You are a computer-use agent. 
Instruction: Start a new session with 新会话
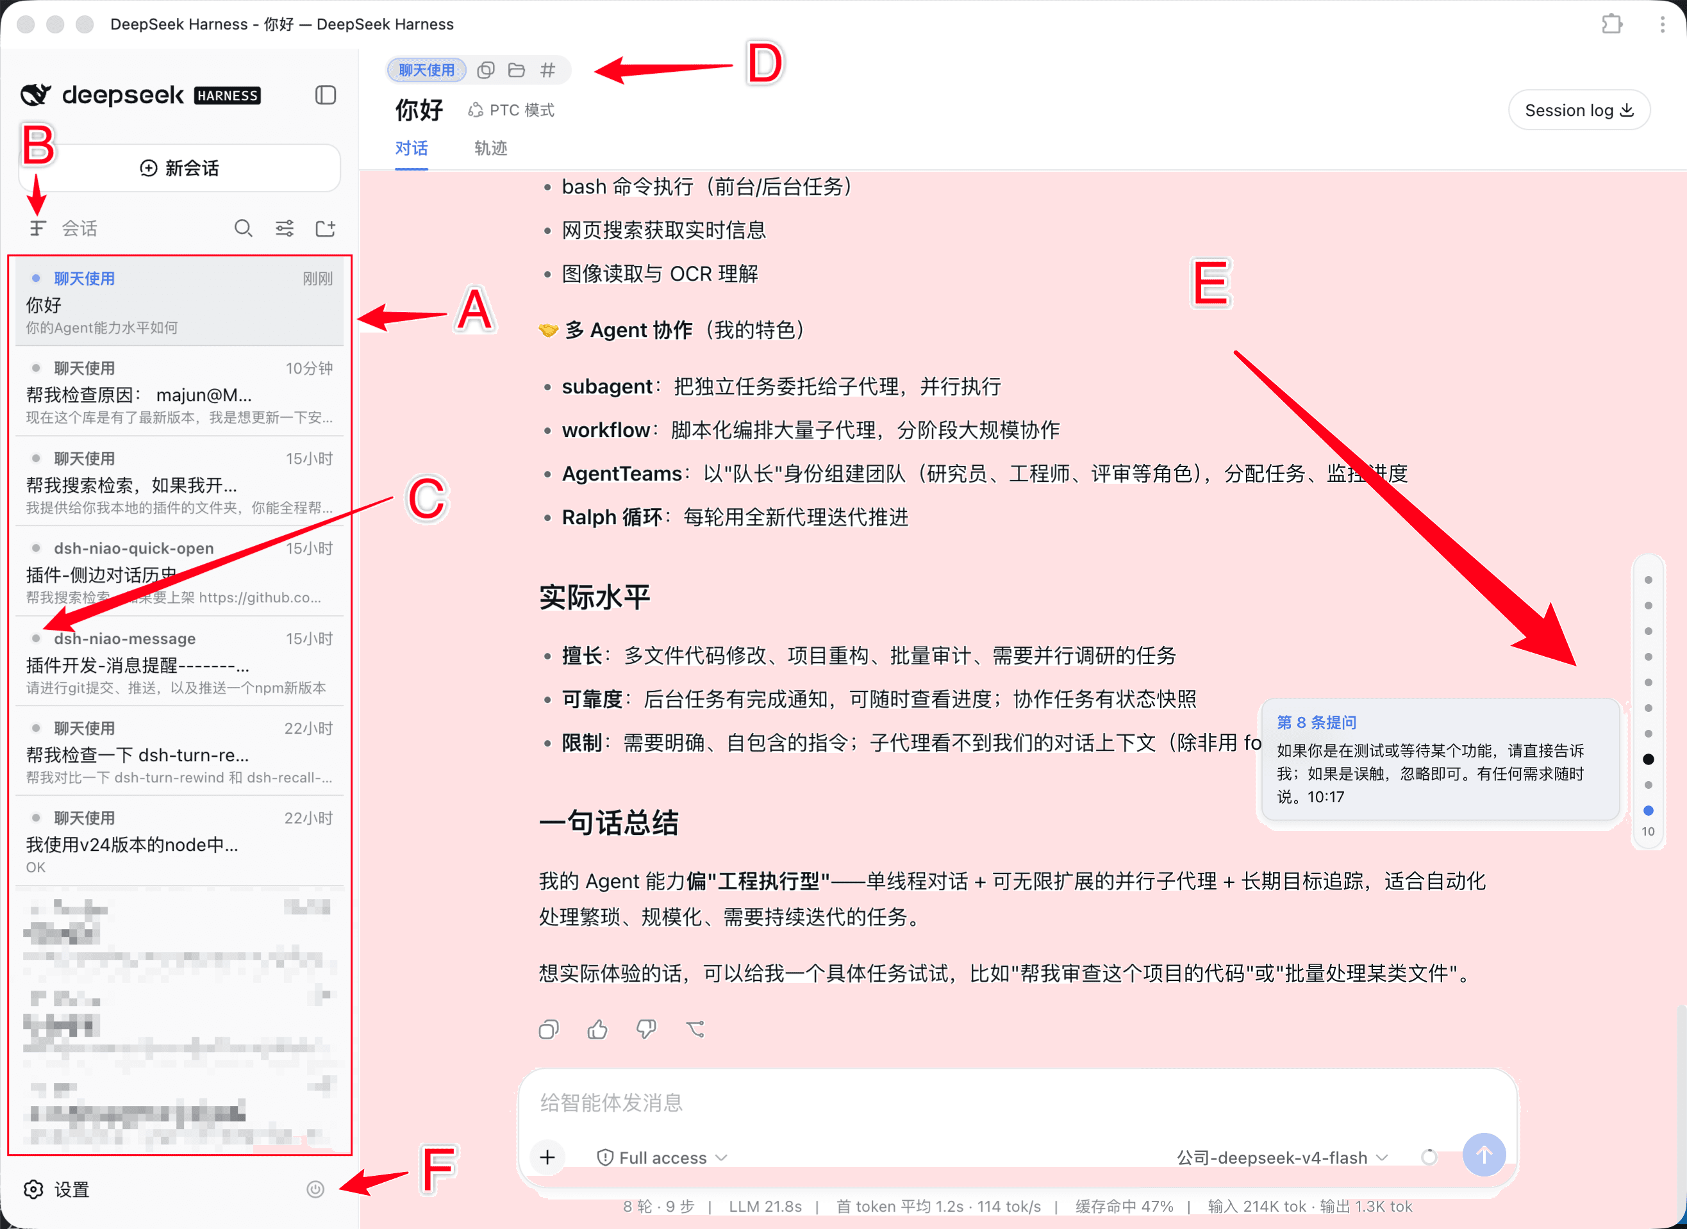[x=179, y=168]
